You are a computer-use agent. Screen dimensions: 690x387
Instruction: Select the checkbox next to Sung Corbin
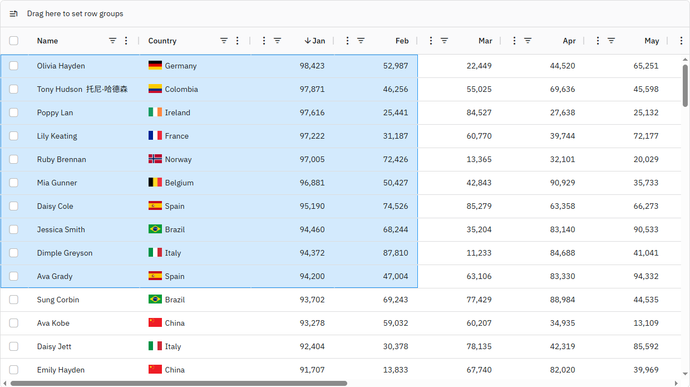coord(14,300)
